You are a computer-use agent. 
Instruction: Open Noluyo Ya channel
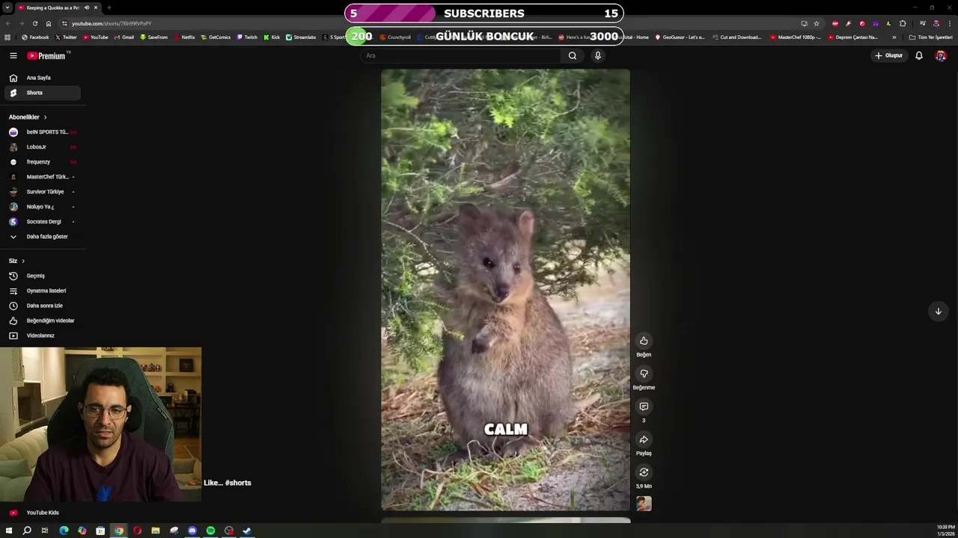click(42, 206)
